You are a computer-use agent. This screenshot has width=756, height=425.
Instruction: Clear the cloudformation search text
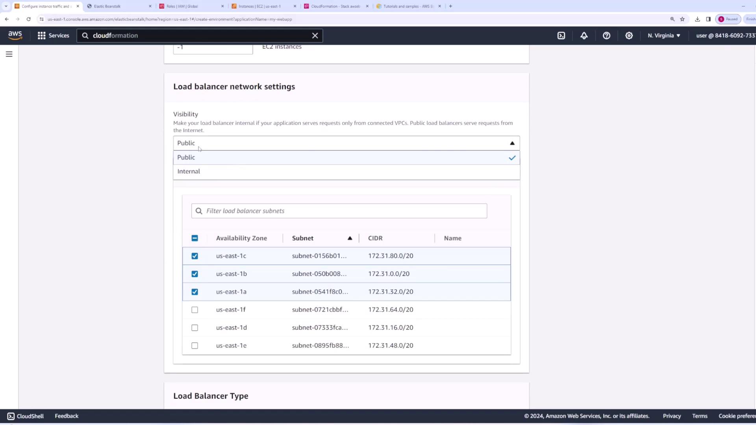[x=315, y=35]
